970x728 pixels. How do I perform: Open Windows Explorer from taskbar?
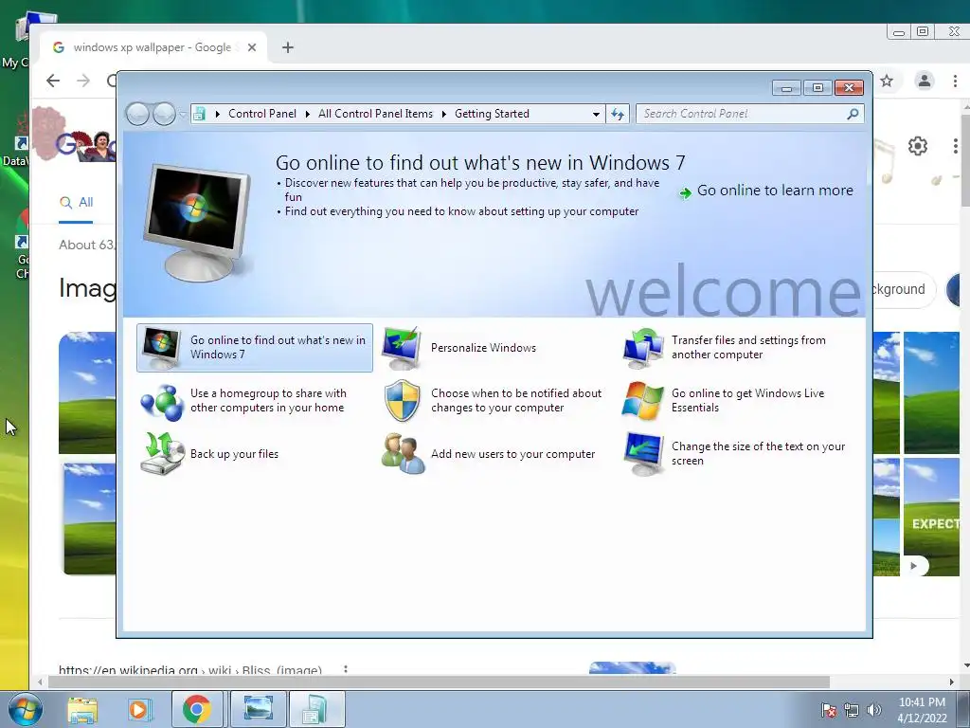82,710
